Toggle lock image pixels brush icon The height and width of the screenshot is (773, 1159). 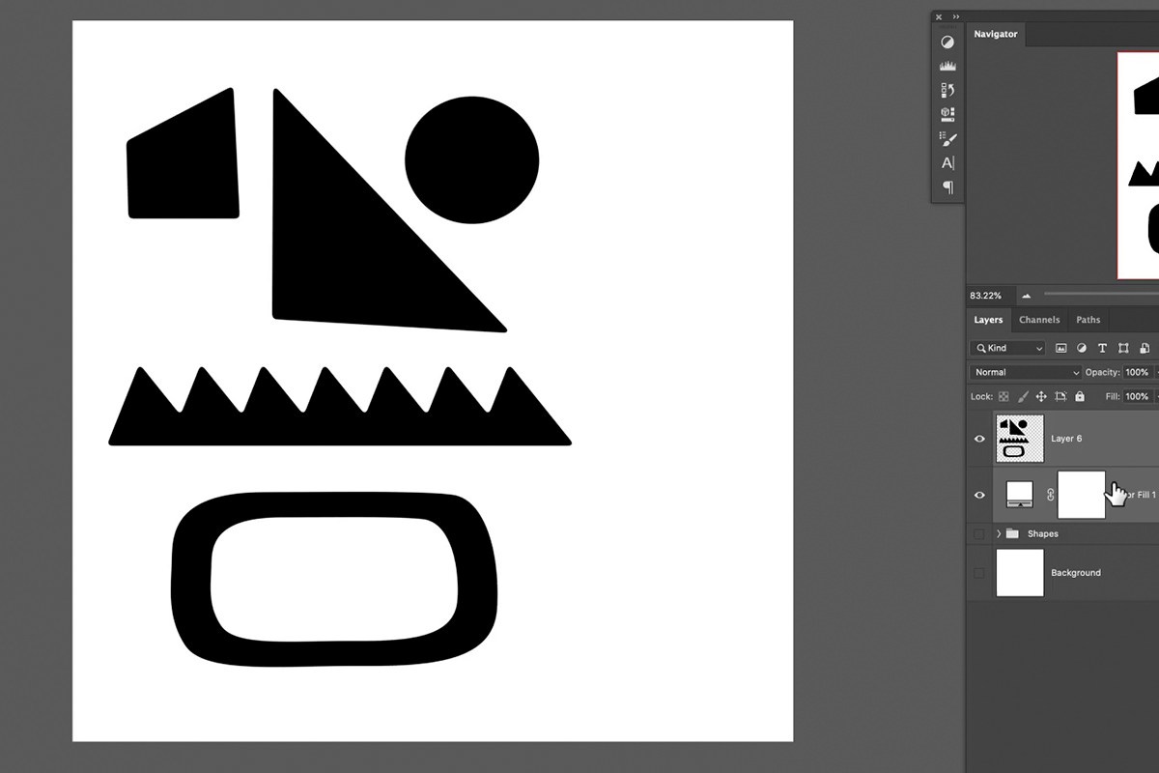[x=1023, y=396]
